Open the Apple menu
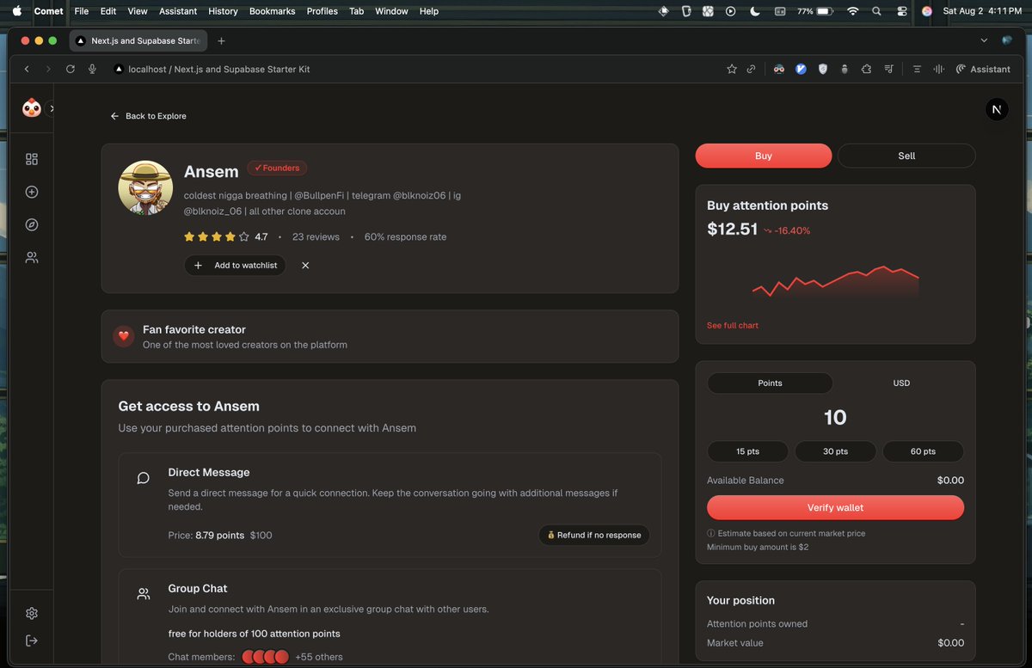 pos(16,11)
